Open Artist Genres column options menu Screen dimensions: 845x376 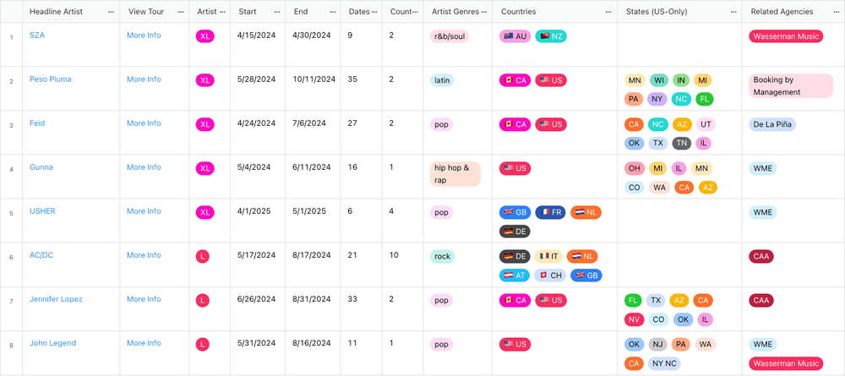[484, 12]
